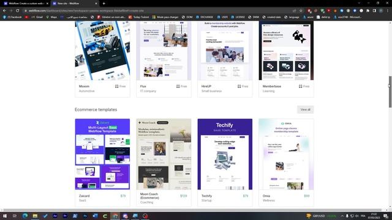Open the Flux IT company template thumbnail

(164, 51)
